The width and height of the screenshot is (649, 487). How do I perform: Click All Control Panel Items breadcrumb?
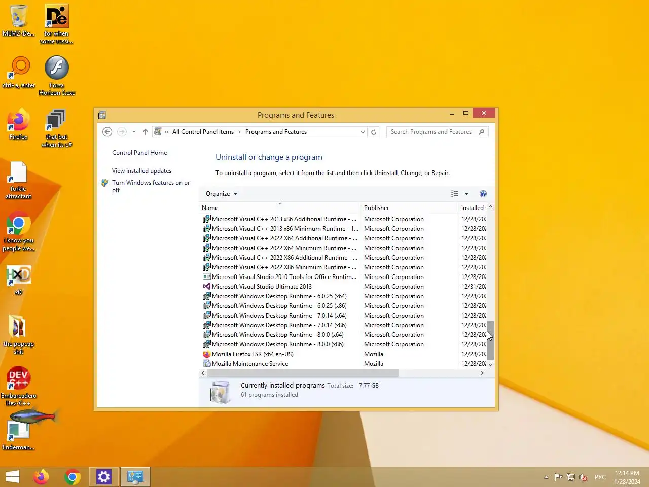pos(203,132)
